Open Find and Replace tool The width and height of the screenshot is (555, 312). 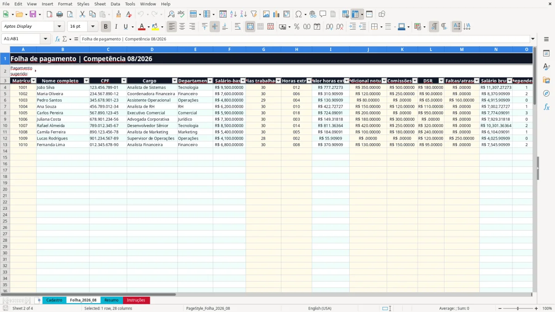(x=171, y=14)
